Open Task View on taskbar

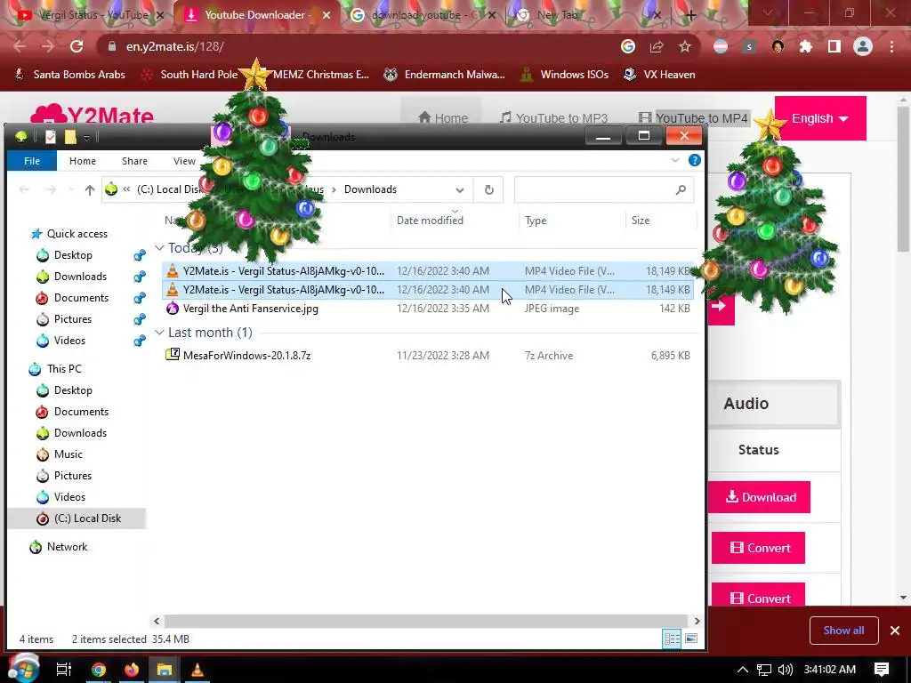(63, 670)
